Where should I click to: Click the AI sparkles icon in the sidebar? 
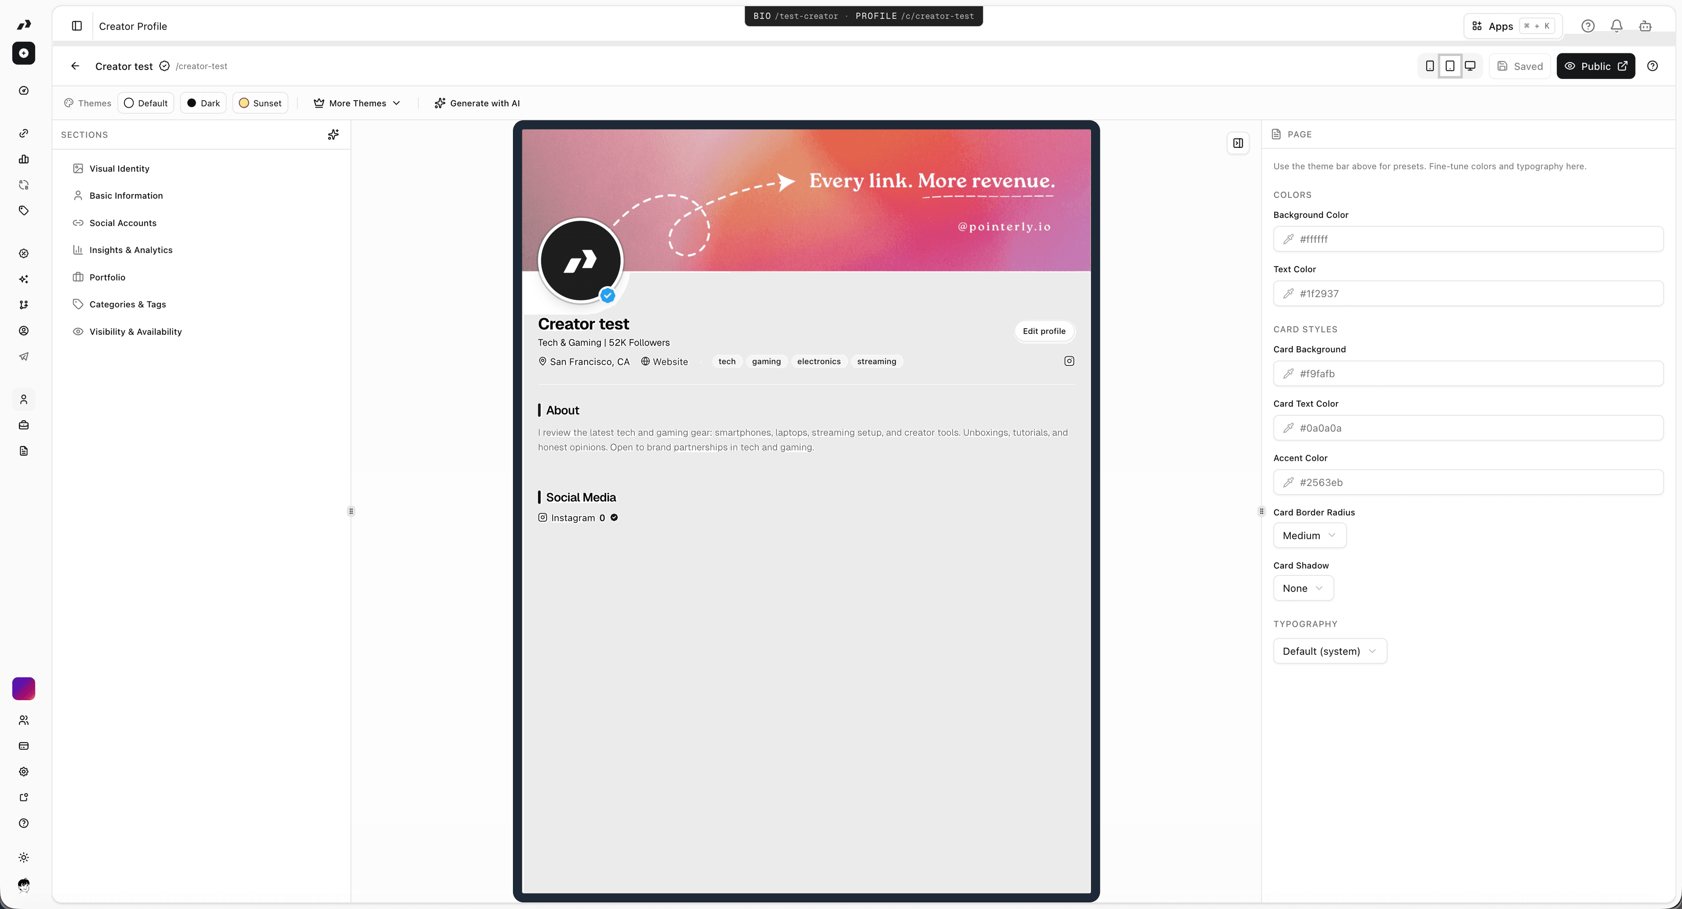click(x=24, y=279)
